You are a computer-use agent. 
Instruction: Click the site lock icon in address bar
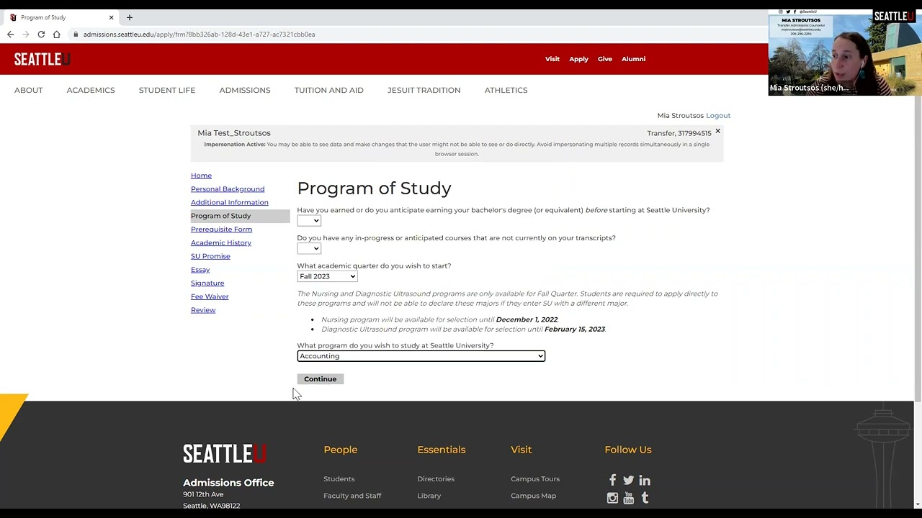pyautogui.click(x=76, y=34)
